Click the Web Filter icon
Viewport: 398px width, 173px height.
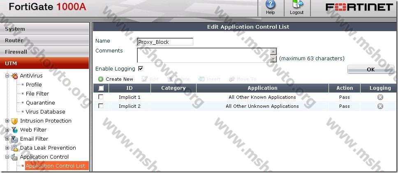click(14, 130)
